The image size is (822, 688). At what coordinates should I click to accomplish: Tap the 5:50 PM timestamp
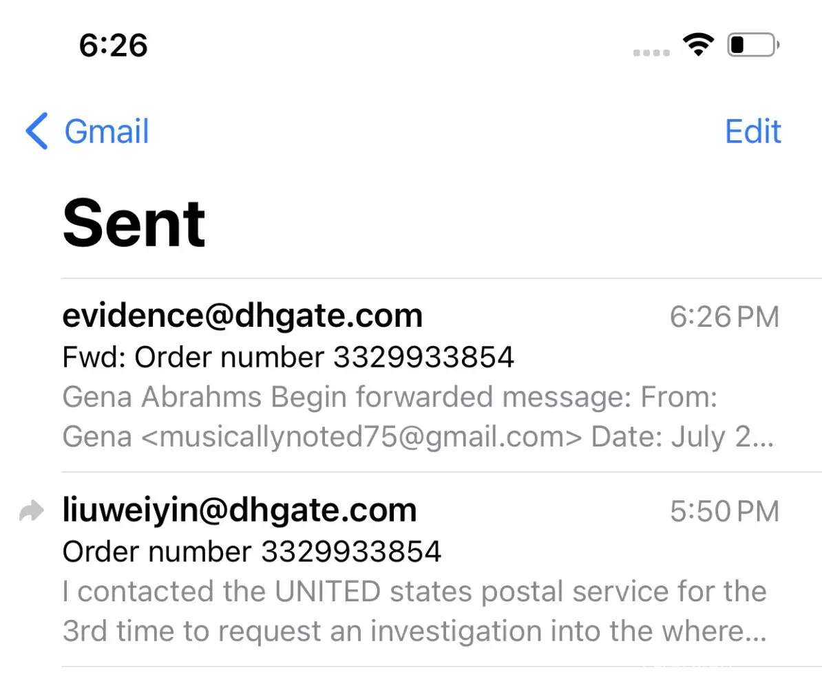(724, 511)
